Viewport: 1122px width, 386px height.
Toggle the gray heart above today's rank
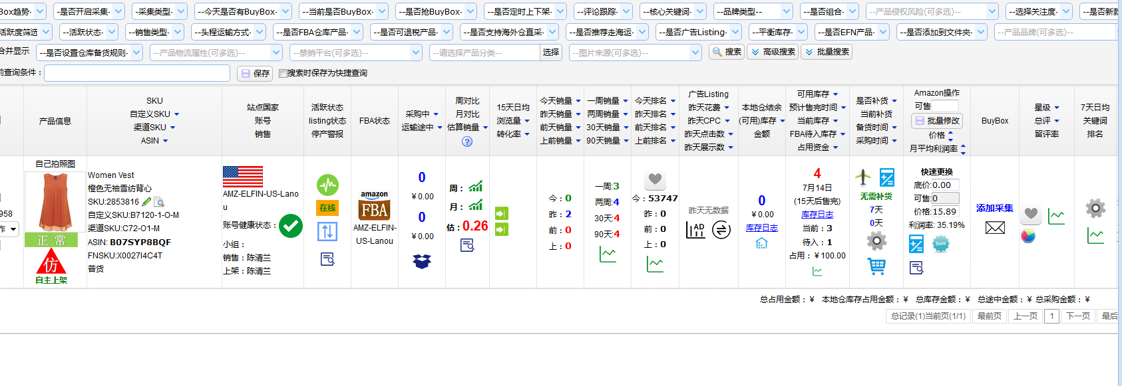tap(655, 179)
